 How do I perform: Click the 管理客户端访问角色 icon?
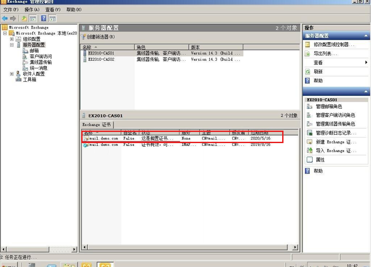(309, 115)
